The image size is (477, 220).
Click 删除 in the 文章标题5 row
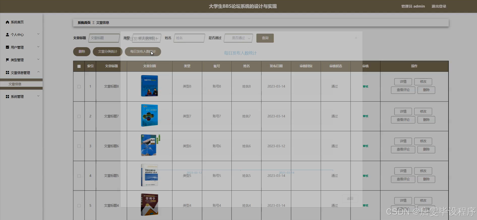coord(426,179)
